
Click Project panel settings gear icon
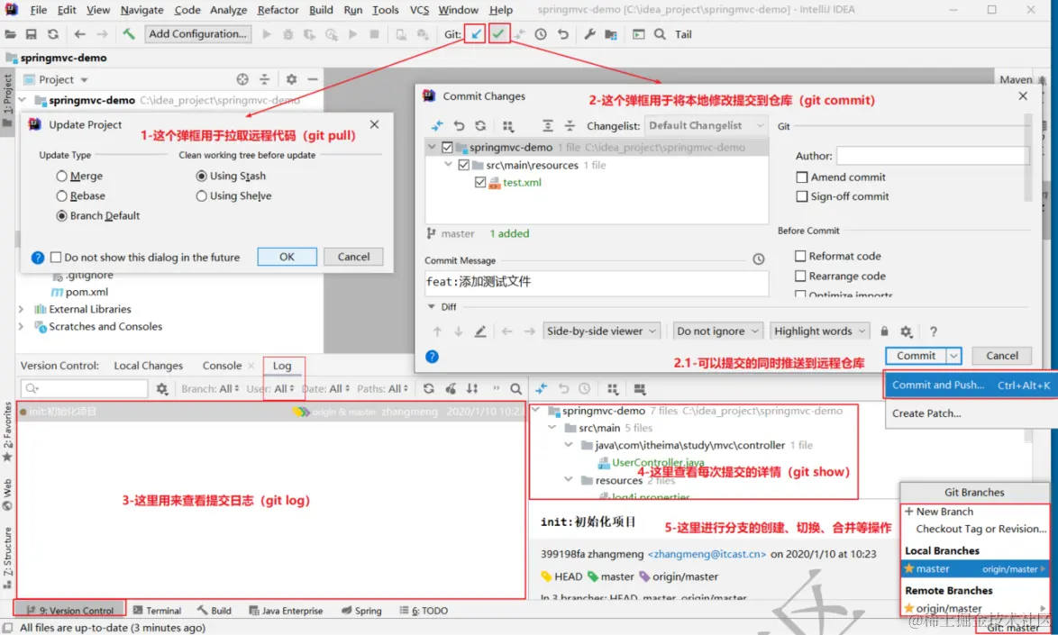291,79
